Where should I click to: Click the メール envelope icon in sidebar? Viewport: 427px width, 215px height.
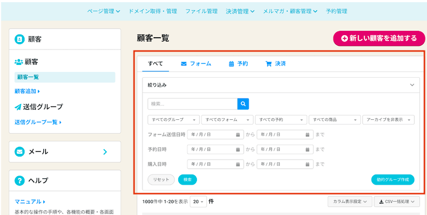pyautogui.click(x=20, y=152)
